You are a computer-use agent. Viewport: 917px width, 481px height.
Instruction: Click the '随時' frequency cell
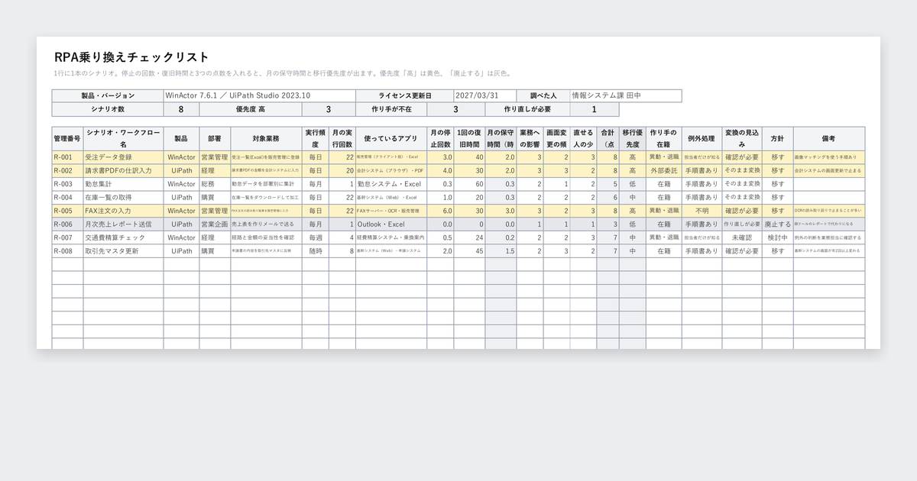(316, 250)
